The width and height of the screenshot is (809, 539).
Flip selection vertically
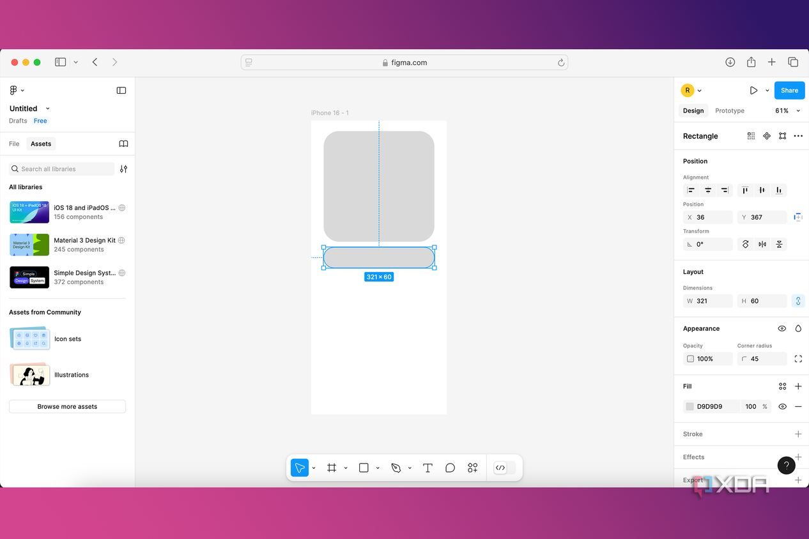pos(779,244)
